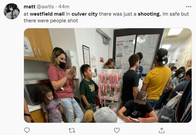The height and width of the screenshot is (135, 196).
Task: Open the three-dot more options menu
Action: [x=188, y=7]
